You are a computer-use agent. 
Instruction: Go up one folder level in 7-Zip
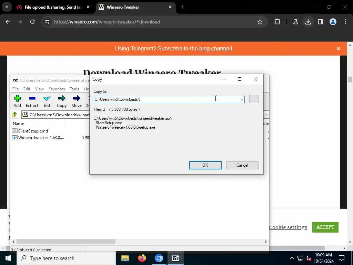(14, 115)
